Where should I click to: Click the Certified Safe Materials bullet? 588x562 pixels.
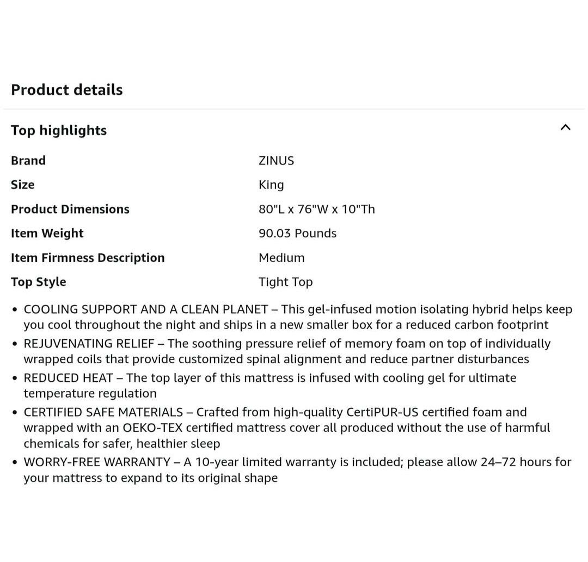(x=287, y=427)
